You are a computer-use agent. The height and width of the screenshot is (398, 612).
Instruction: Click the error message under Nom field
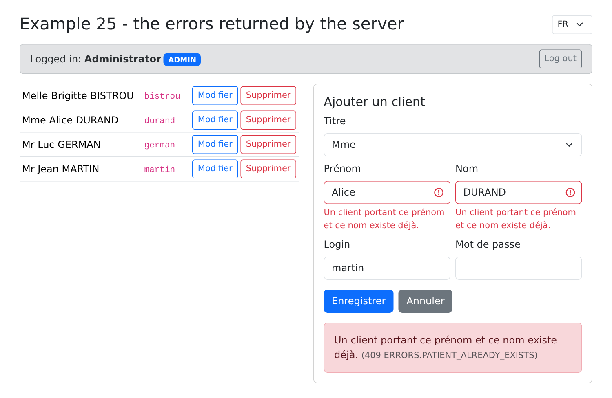516,219
